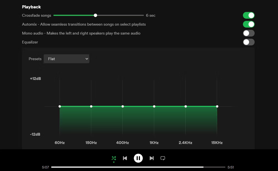This screenshot has width=278, height=171.
Task: Select the 15KHz equalizer band handle
Action: pyautogui.click(x=217, y=106)
